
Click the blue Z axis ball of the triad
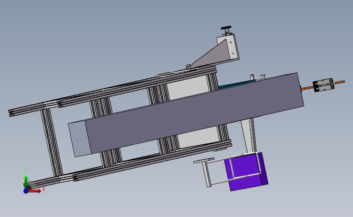26,191
